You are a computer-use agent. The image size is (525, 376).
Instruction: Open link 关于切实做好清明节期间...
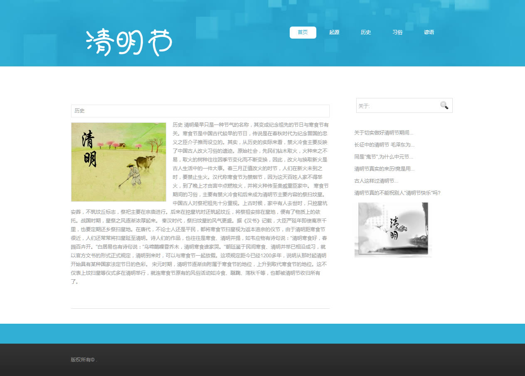384,133
